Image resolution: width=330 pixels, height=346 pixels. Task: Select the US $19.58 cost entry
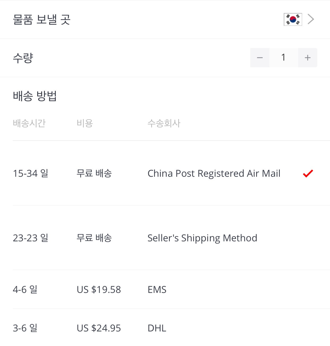click(99, 290)
